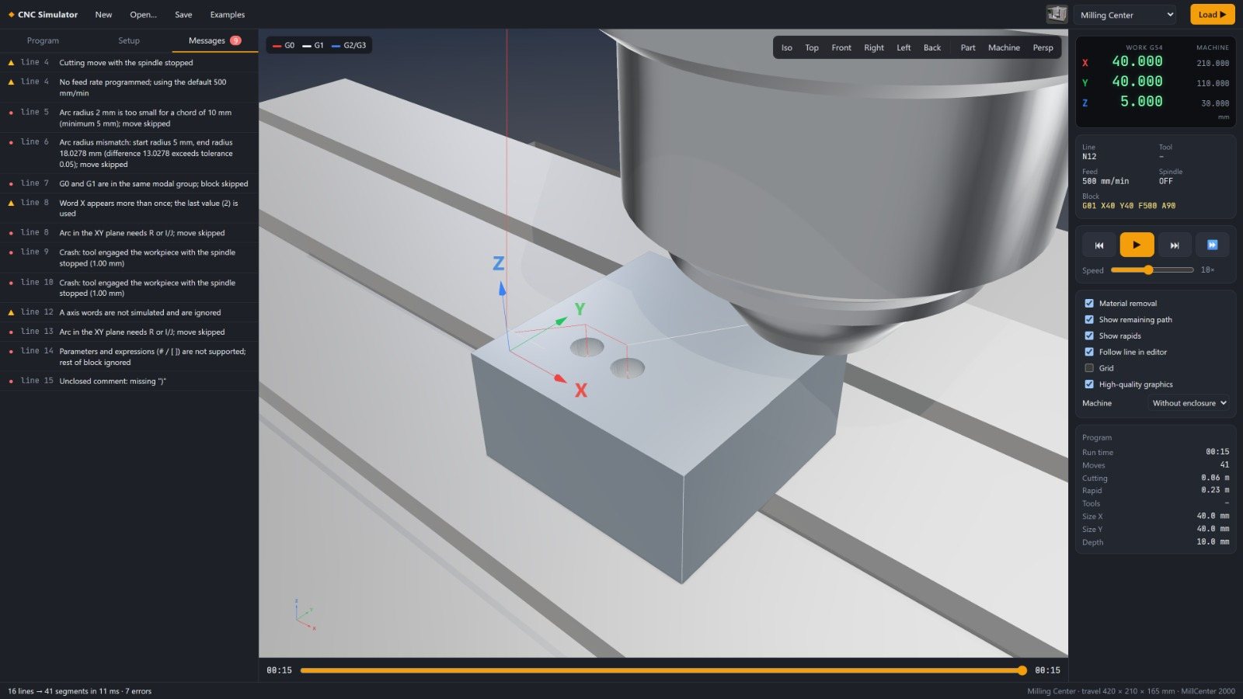Select the Top view button
This screenshot has width=1243, height=699.
[x=812, y=48]
